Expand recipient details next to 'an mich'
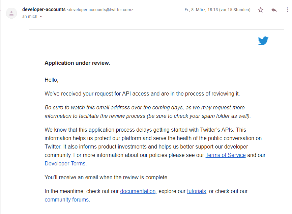292x214 pixels. pos(41,17)
